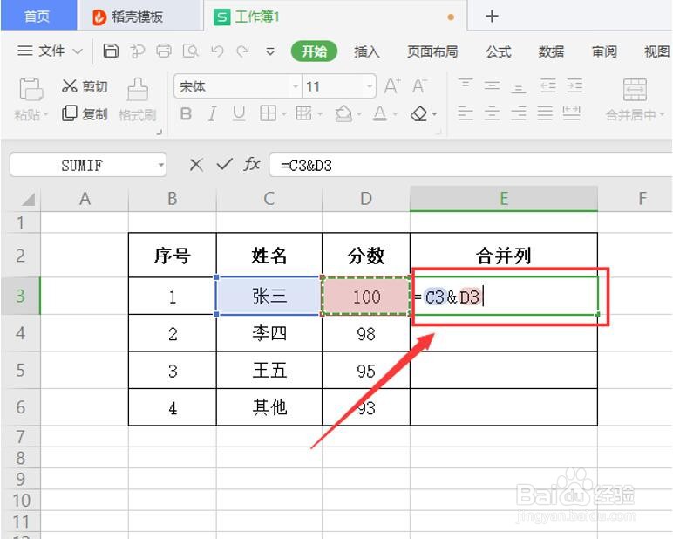Image resolution: width=673 pixels, height=539 pixels.
Task: Click Cut (剪切) scissors button
Action: (85, 86)
